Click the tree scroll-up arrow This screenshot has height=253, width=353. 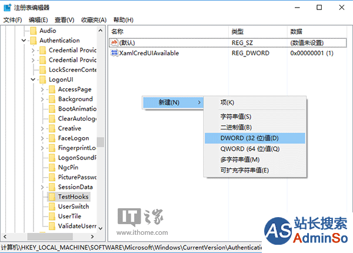pos(101,31)
